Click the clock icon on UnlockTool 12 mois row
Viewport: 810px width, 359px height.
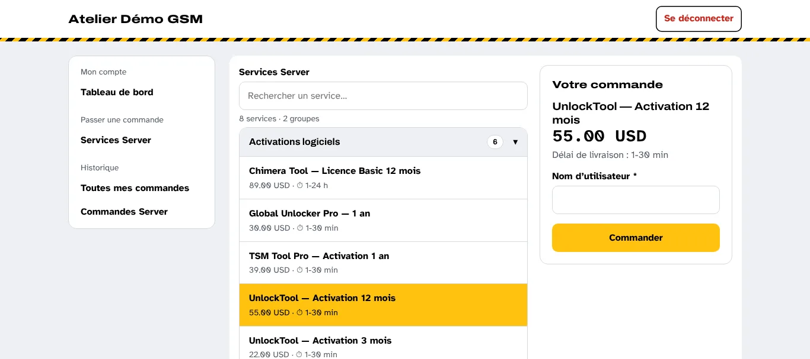pos(299,313)
